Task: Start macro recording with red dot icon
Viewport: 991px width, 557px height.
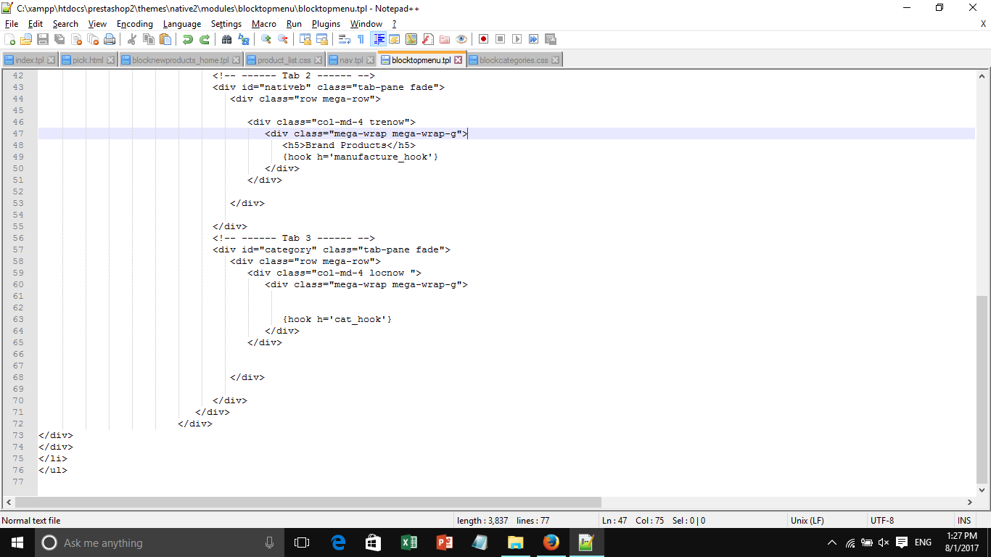Action: click(x=483, y=39)
